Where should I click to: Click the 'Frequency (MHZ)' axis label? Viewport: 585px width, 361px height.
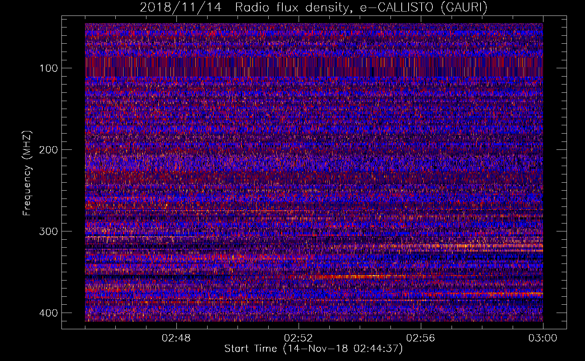[27, 173]
